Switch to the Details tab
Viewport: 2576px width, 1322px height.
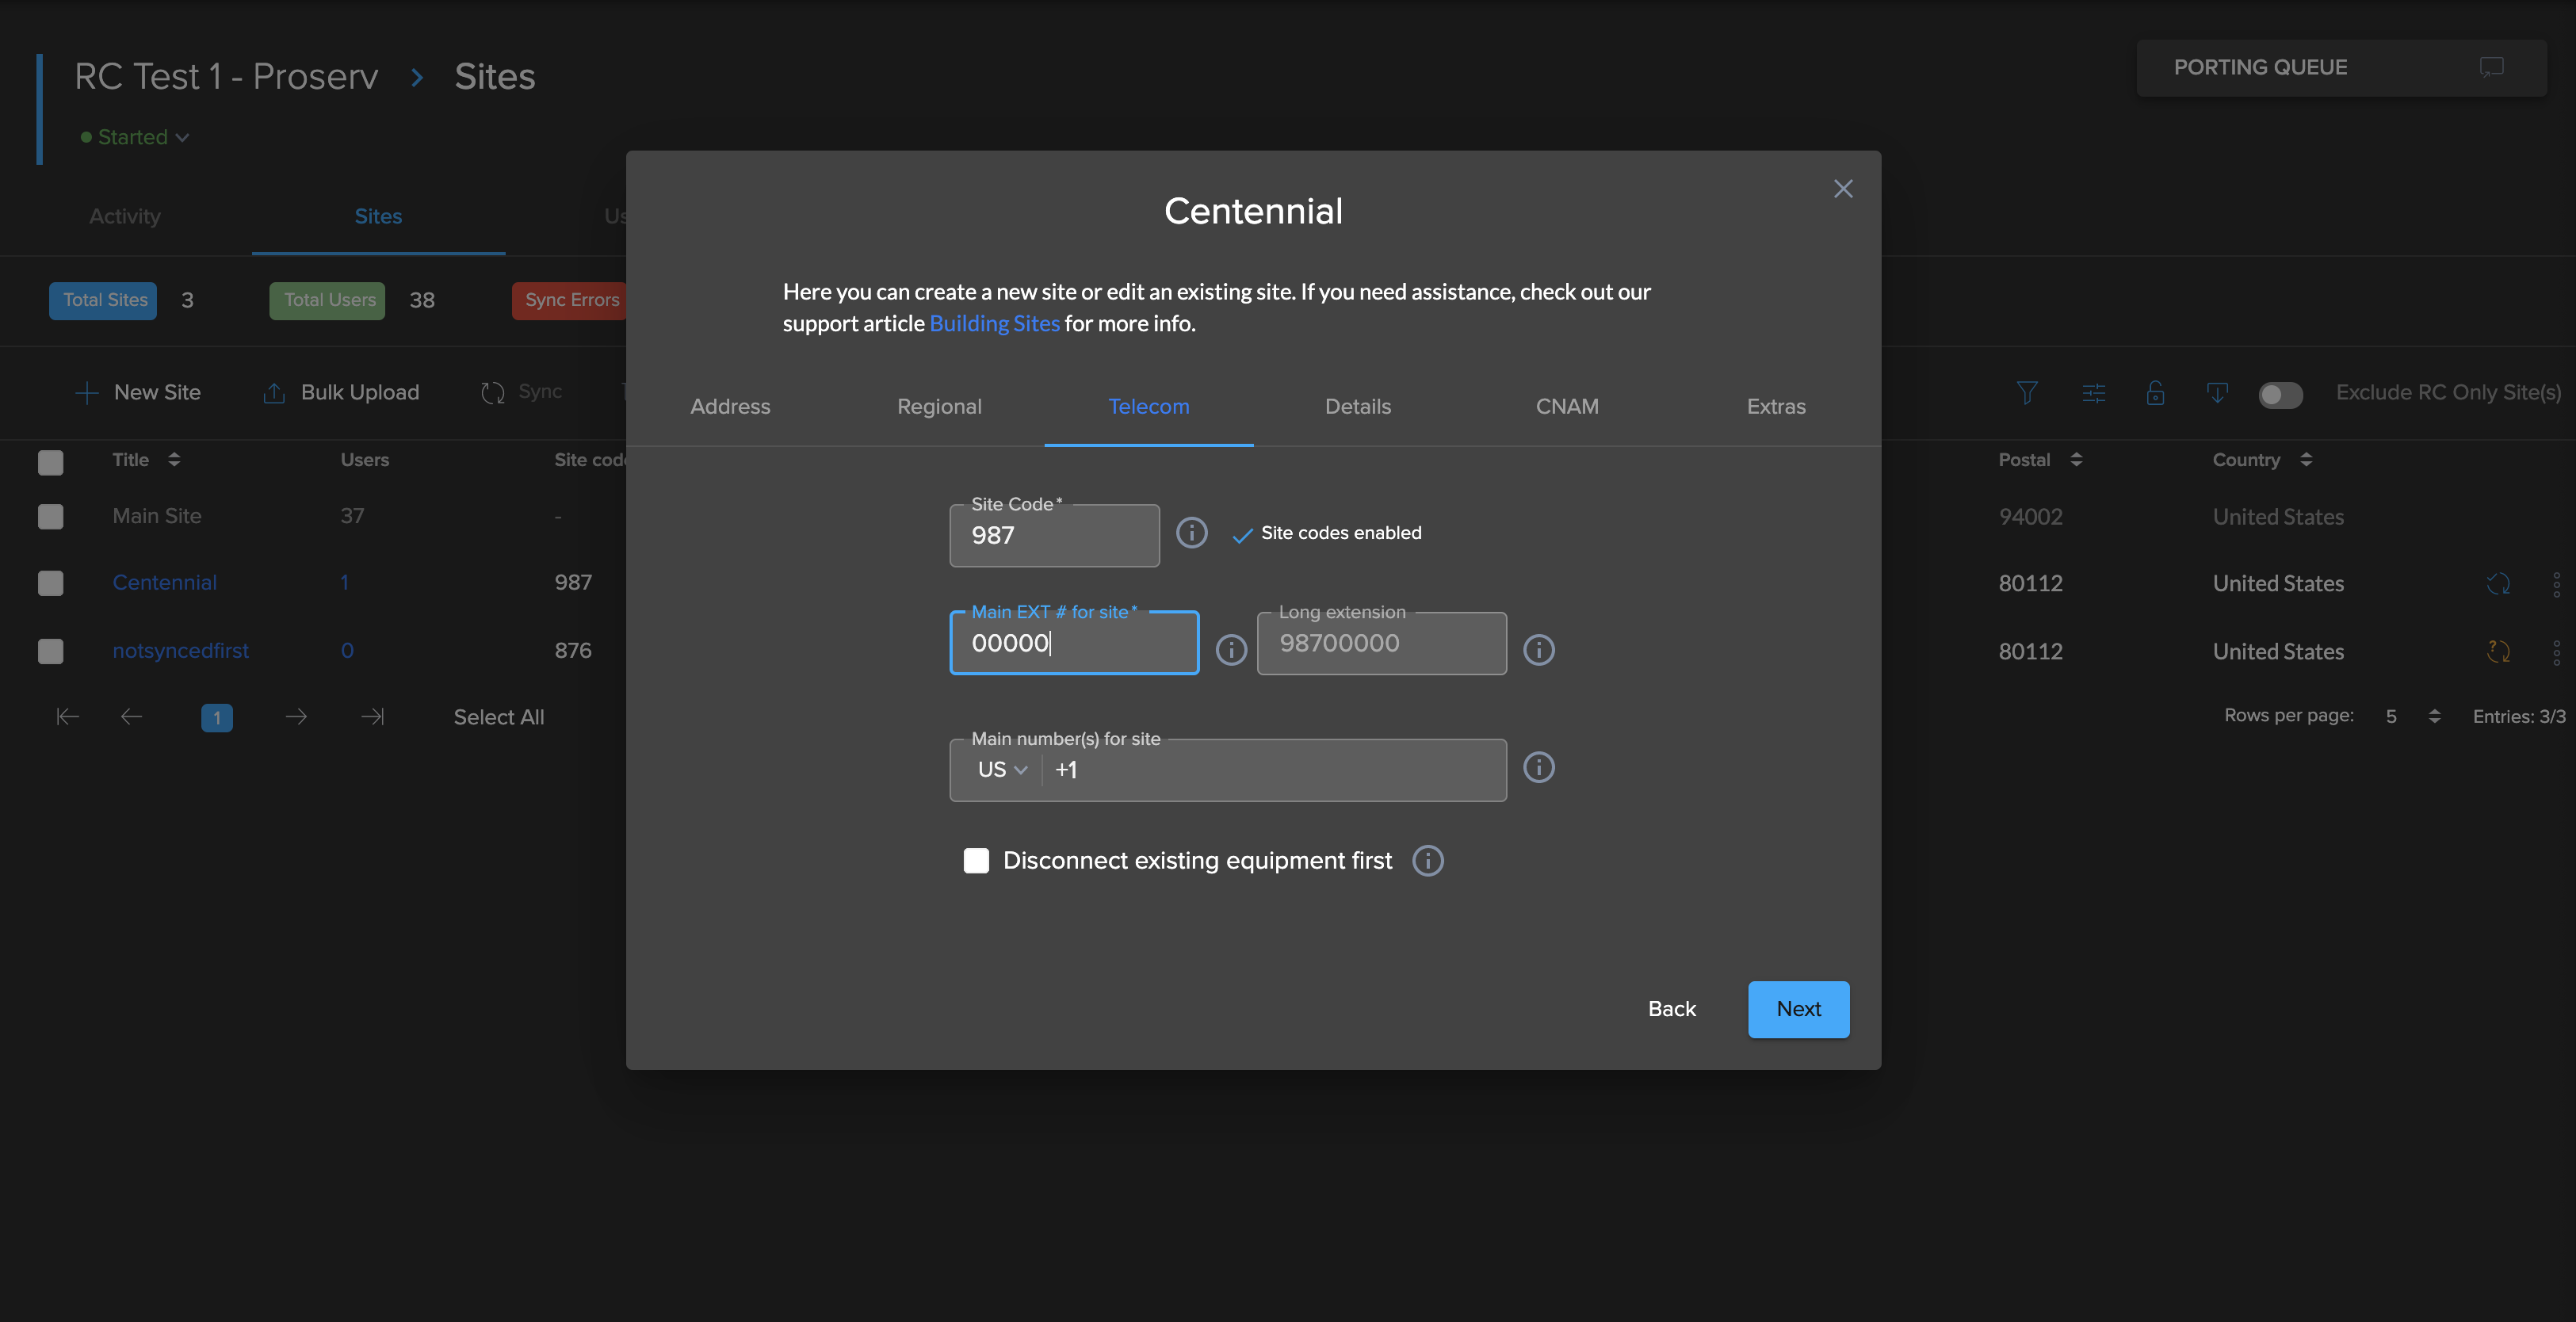point(1357,406)
